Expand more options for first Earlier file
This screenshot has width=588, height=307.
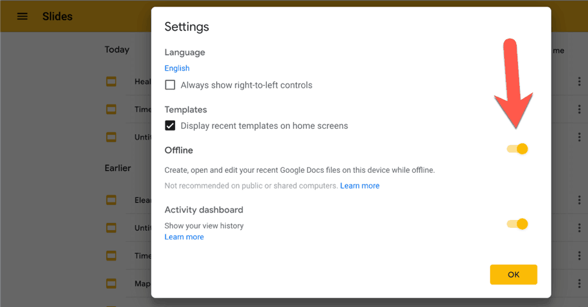(578, 200)
